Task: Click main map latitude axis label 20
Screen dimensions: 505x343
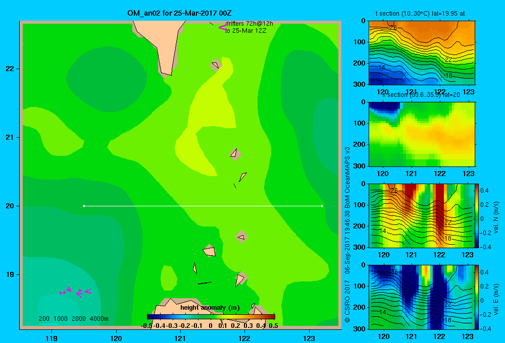Action: point(10,206)
